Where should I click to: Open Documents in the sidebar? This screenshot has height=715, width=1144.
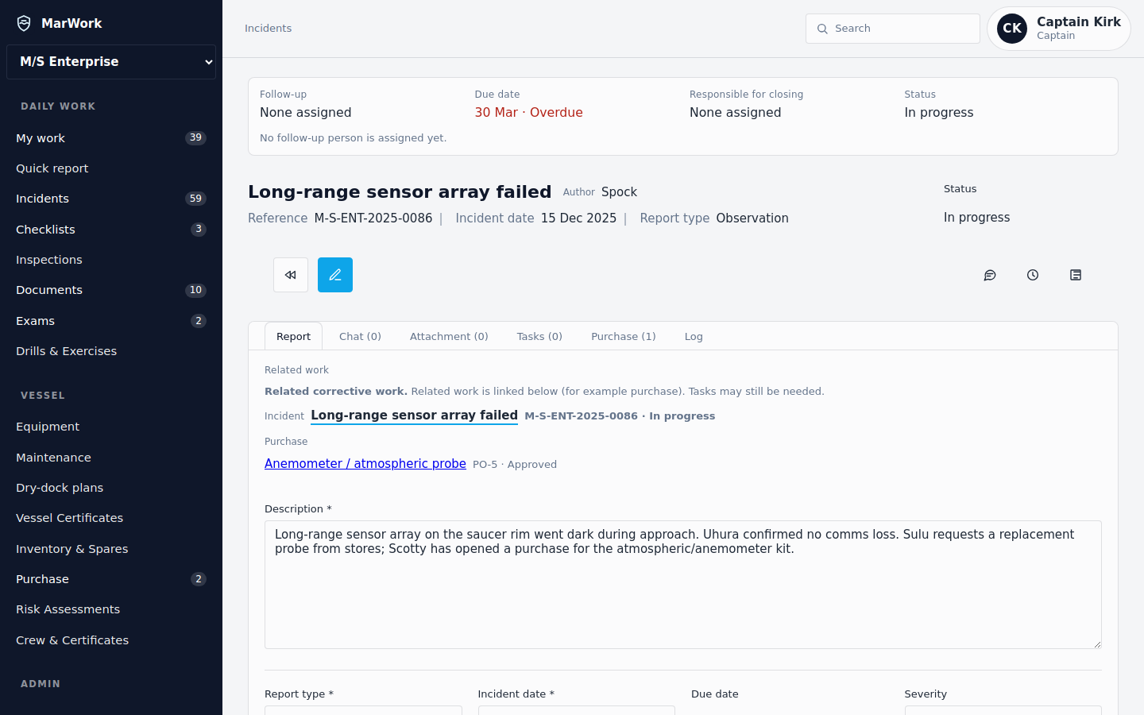click(111, 290)
